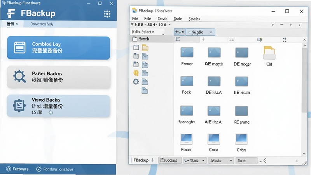This screenshot has height=175, width=311.
Task: Click the four-dot tiles view icon
Action: click(285, 40)
